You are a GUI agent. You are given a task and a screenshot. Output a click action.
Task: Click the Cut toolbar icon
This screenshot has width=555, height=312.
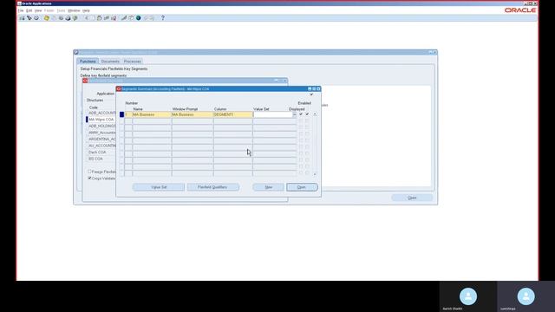(x=87, y=17)
